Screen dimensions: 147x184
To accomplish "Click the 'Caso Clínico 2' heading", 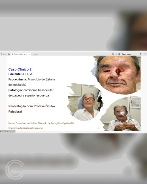I will click(20, 69).
